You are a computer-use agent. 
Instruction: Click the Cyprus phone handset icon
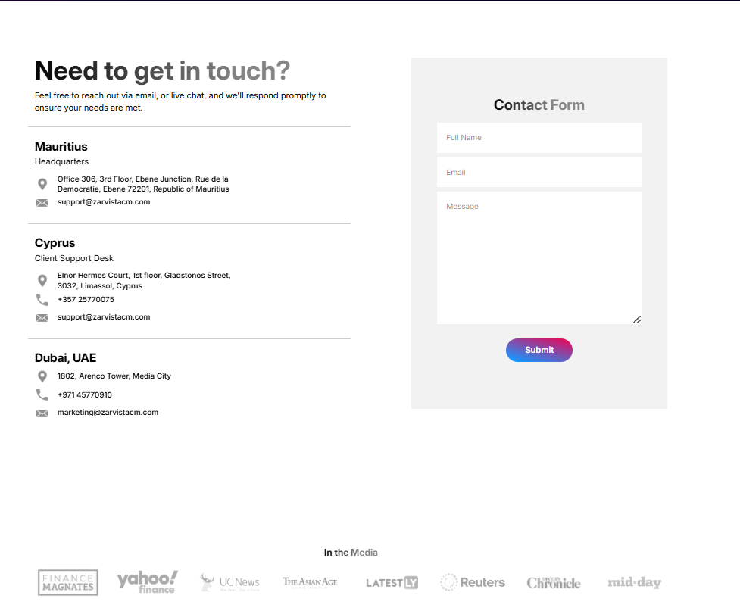coord(42,300)
